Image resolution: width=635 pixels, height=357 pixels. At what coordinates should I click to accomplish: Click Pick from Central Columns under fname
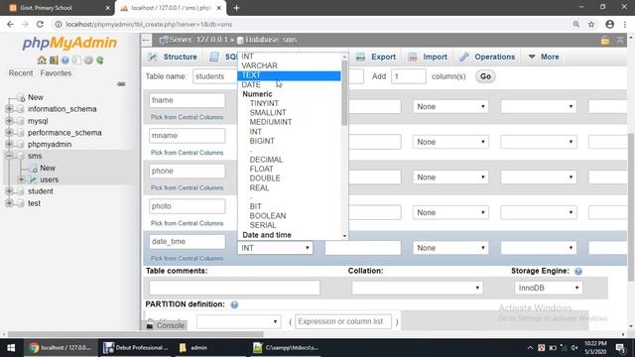click(187, 117)
